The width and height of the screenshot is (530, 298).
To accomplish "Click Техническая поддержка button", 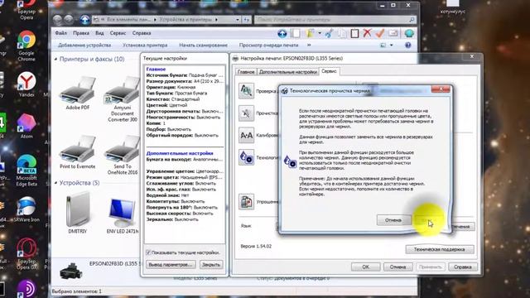I will 440,249.
